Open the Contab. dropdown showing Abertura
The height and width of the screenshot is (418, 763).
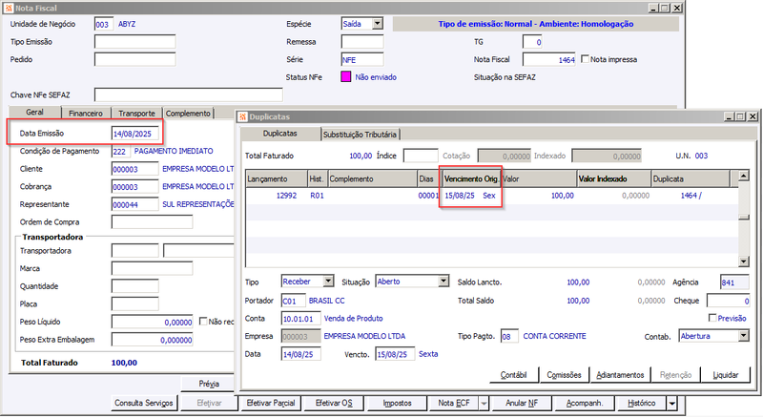pos(744,336)
